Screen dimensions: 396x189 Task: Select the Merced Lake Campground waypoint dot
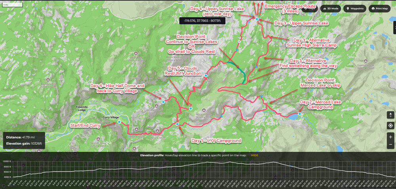(x=299, y=114)
